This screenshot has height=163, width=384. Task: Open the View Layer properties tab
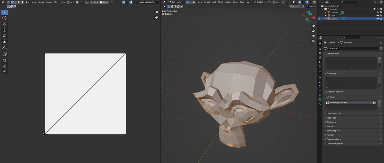click(320, 58)
